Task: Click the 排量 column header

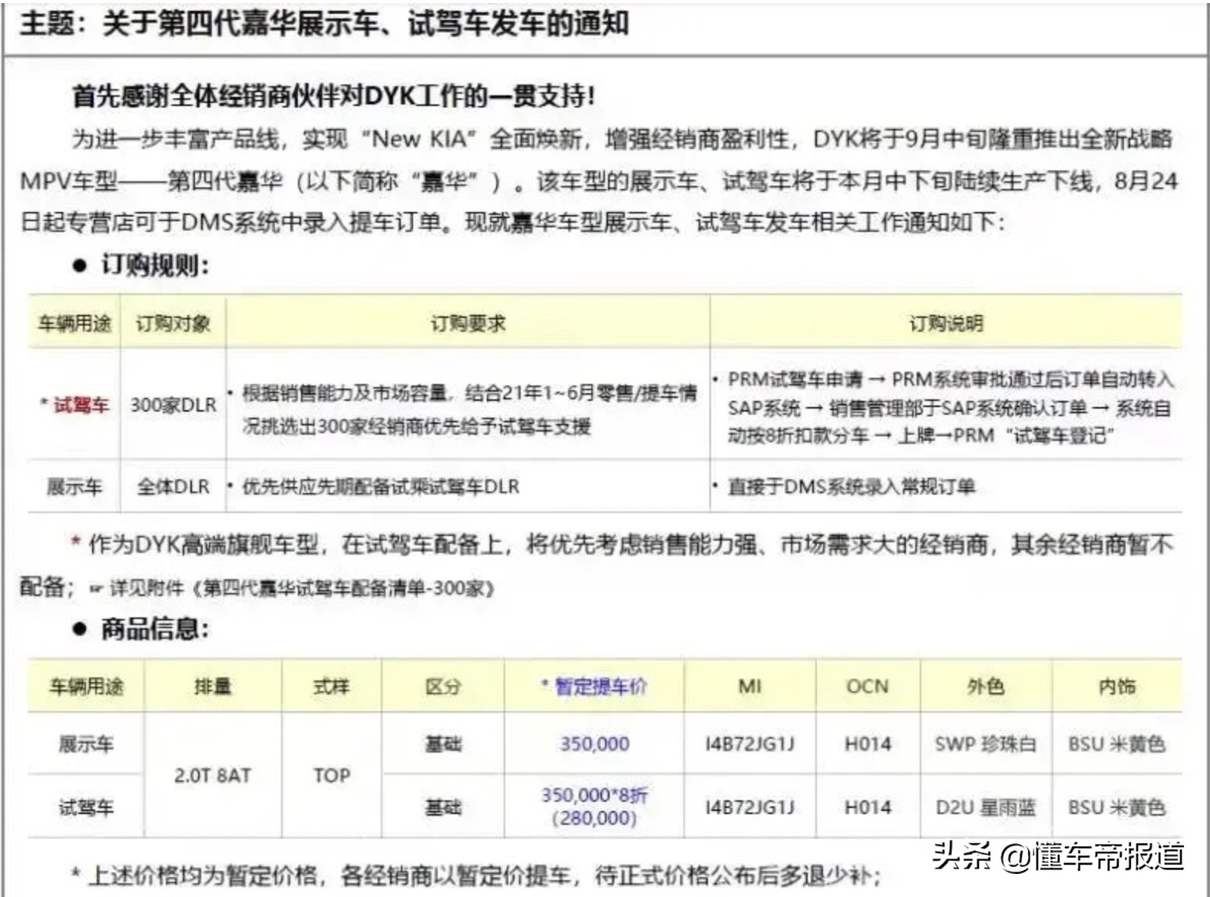Action: 213,686
